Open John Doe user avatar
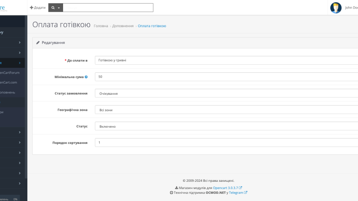Screen dimensions: 358x201 336,8
